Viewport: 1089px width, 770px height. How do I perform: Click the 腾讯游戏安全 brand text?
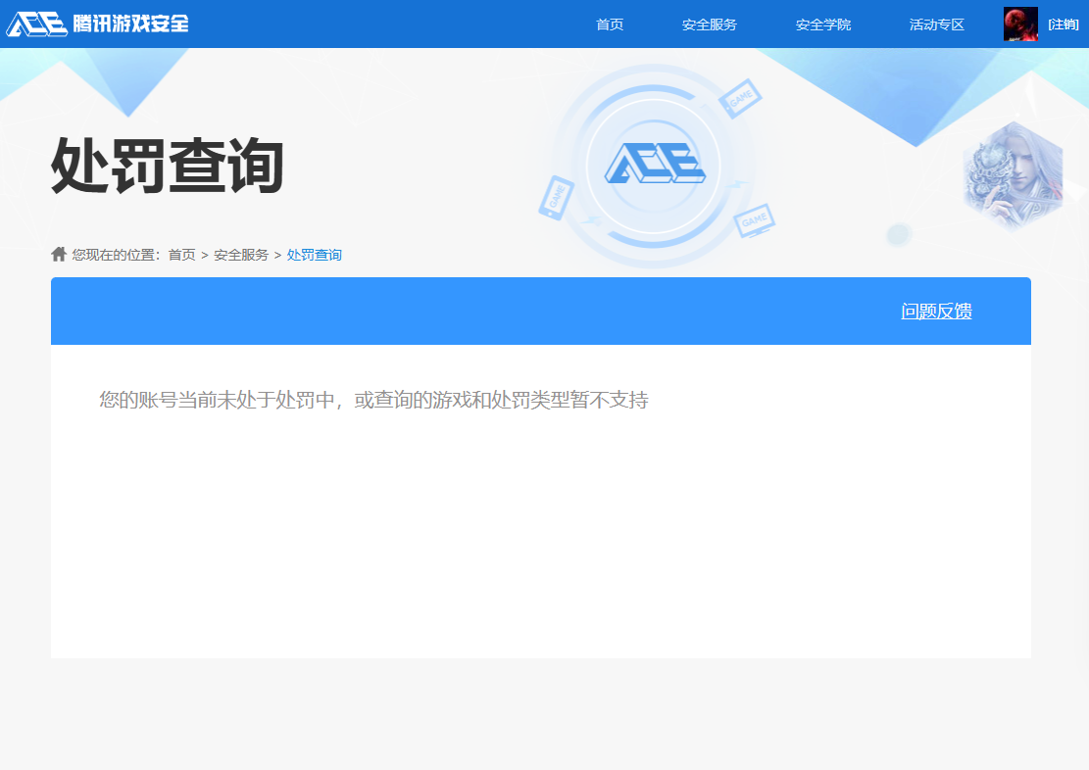pos(129,23)
